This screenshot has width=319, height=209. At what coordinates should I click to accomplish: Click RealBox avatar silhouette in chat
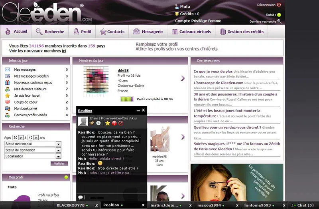[x=83, y=121]
